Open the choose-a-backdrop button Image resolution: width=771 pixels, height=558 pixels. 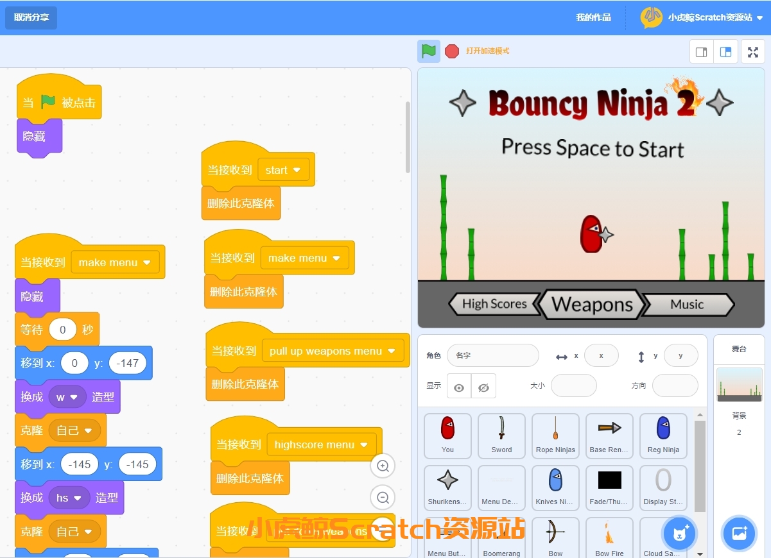739,534
